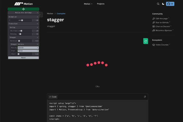Toggle dark mode moon icon

coord(163,4)
